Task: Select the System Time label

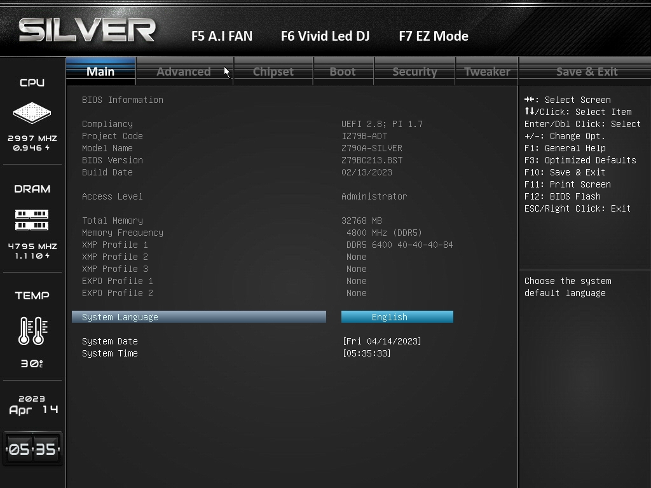Action: (x=110, y=353)
